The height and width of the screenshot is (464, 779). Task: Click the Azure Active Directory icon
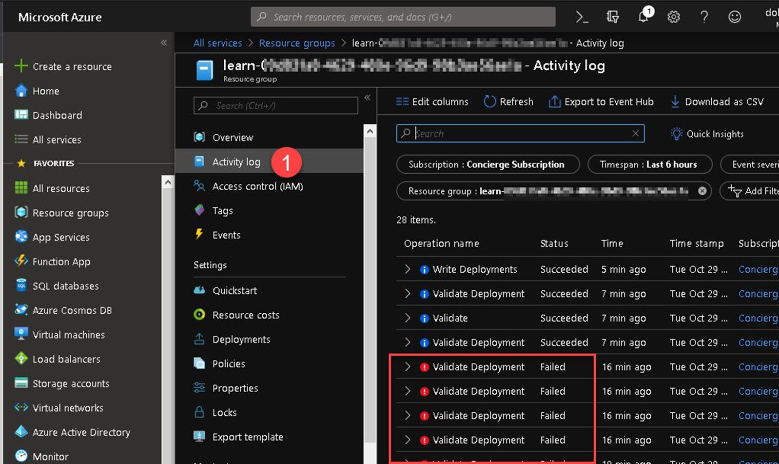21,432
